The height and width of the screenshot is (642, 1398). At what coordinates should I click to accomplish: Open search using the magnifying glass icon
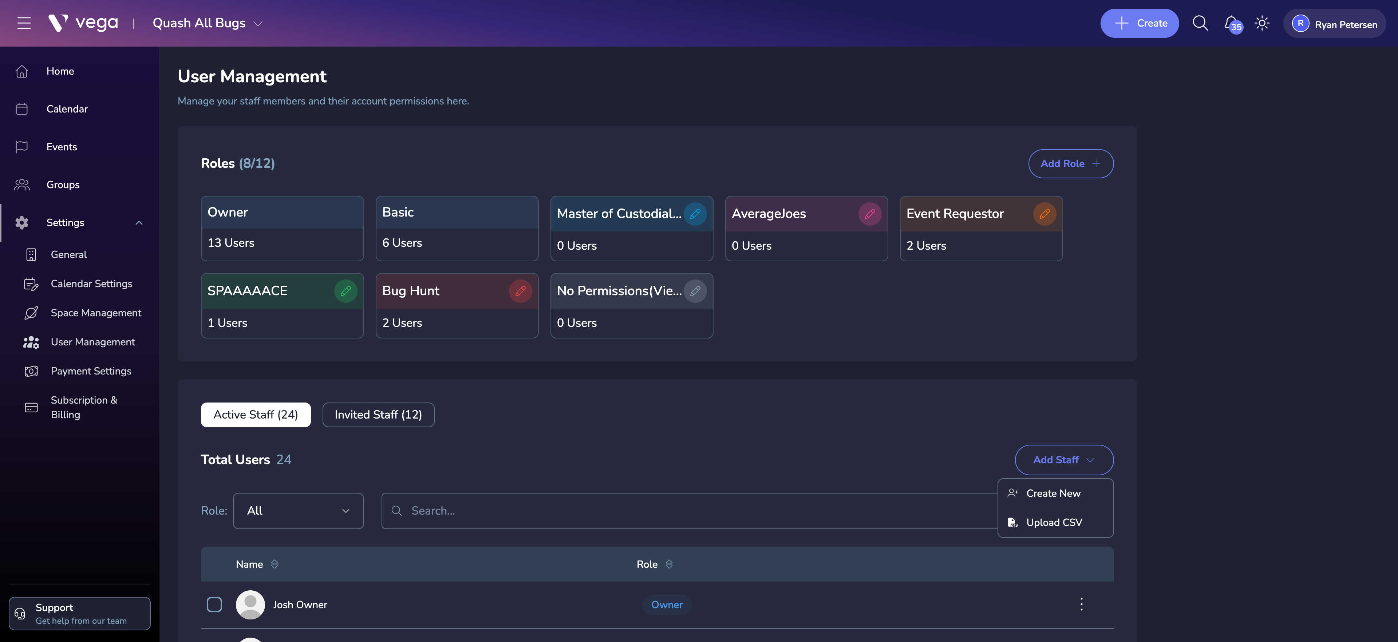click(x=1200, y=23)
